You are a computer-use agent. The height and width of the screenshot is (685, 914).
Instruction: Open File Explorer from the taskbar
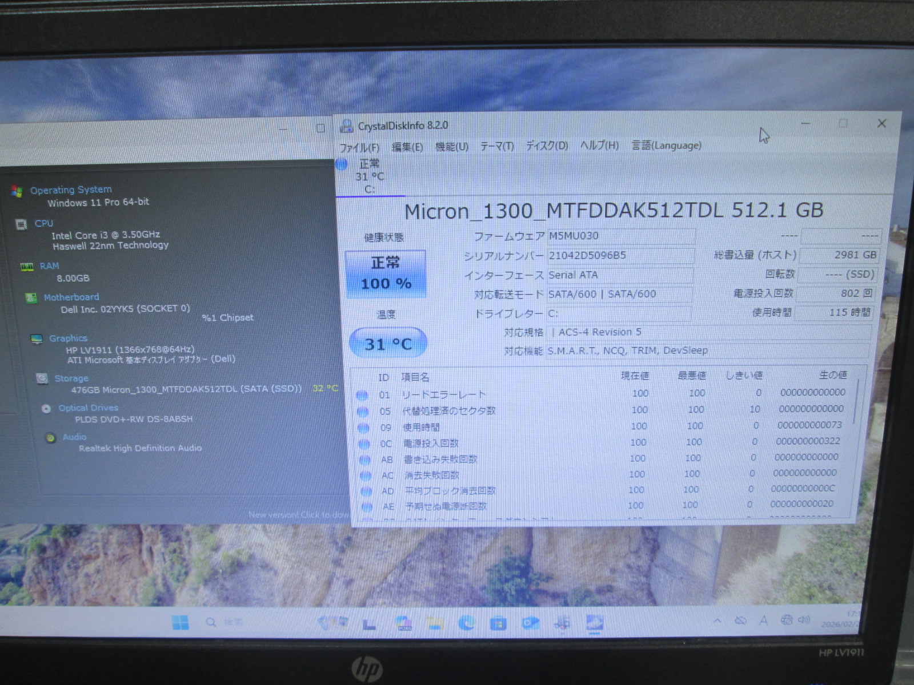pyautogui.click(x=435, y=623)
